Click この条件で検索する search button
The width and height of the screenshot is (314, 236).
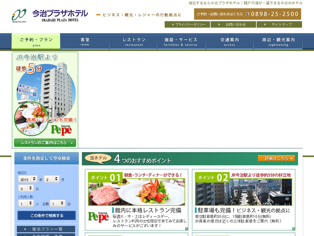(x=47, y=215)
